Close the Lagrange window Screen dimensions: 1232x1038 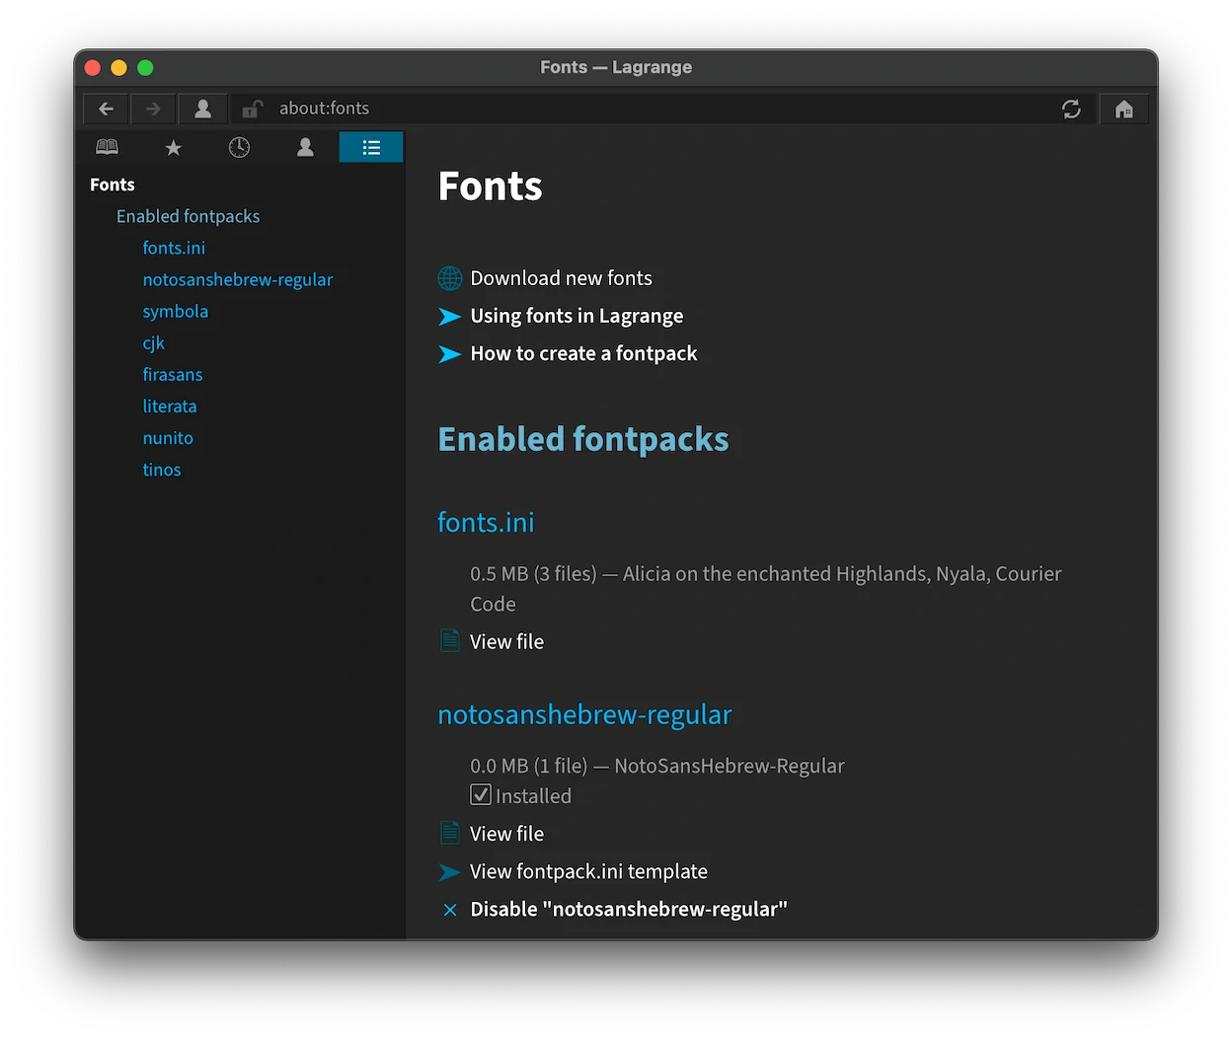[x=93, y=67]
